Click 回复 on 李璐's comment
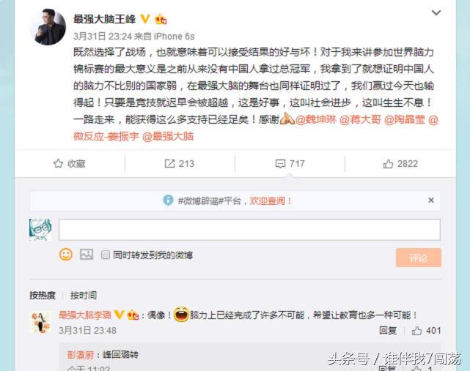470x371 pixels. point(388,331)
